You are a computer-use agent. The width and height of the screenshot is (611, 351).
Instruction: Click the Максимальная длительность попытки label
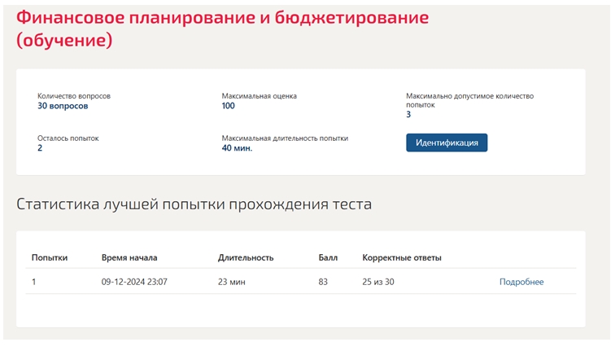tap(285, 138)
